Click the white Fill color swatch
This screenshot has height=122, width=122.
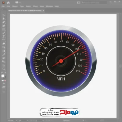point(3,76)
